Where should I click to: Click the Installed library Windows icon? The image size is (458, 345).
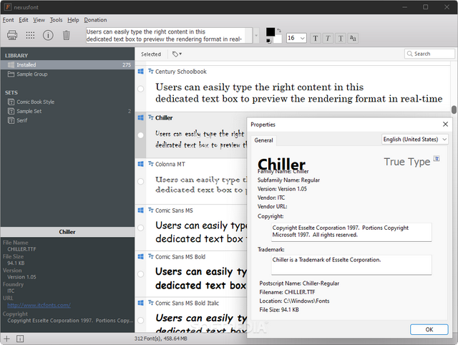point(11,64)
